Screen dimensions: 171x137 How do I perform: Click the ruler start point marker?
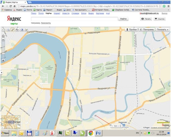(x=95, y=115)
